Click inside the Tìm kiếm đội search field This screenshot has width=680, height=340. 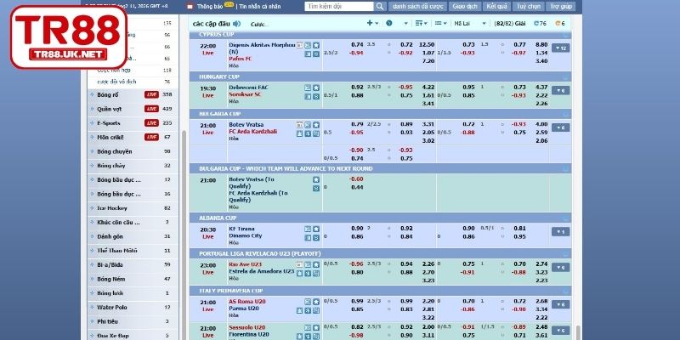(x=338, y=7)
